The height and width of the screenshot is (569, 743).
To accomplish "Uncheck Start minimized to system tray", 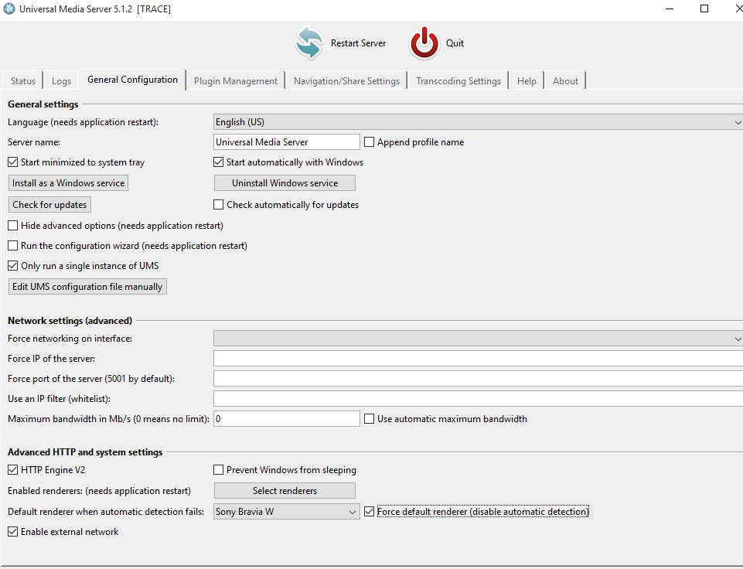I will point(13,162).
